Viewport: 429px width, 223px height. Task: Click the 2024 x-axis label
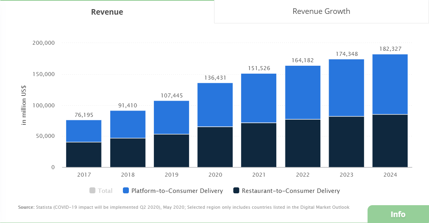click(x=390, y=175)
